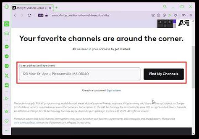Click the battery saver icon in the toolbar
This screenshot has width=199, height=139.
[x=184, y=15]
